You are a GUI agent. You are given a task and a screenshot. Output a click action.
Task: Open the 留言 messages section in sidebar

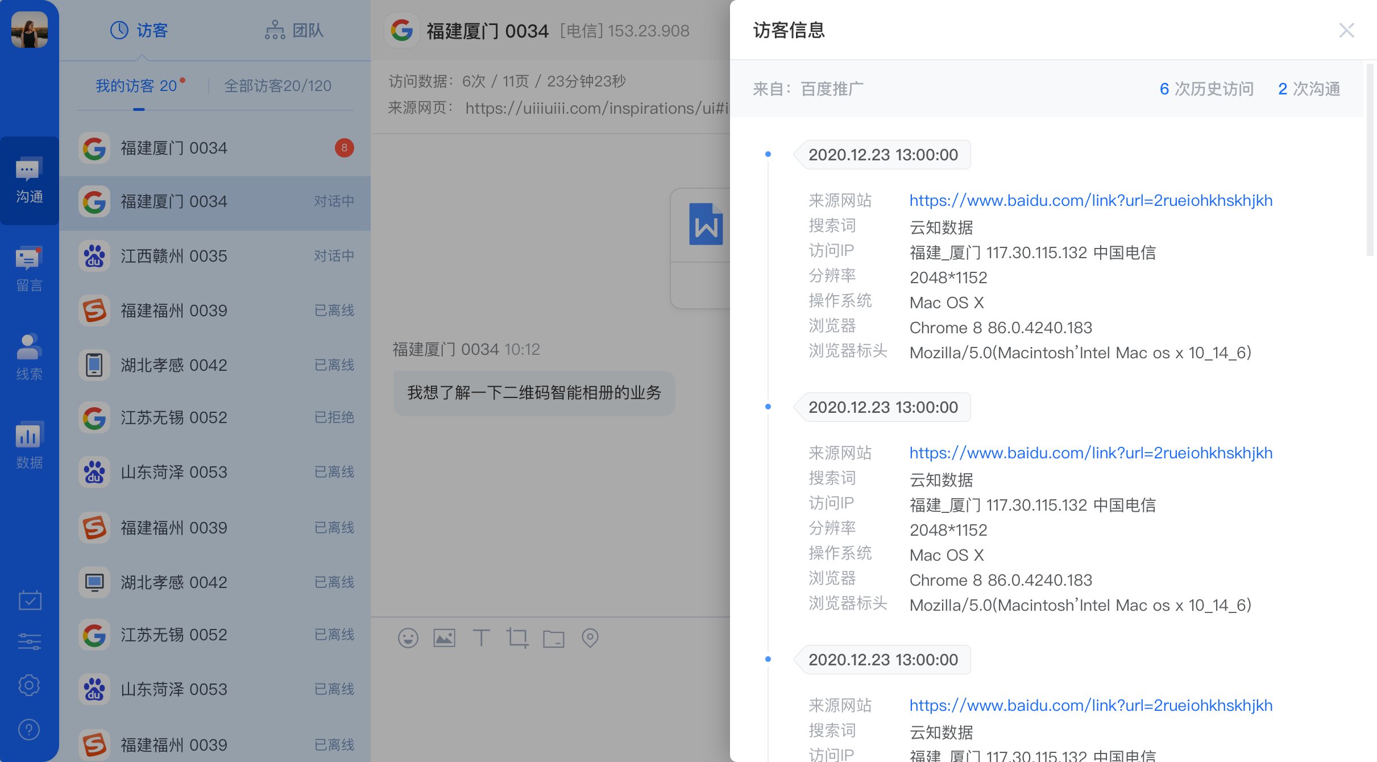click(x=30, y=270)
